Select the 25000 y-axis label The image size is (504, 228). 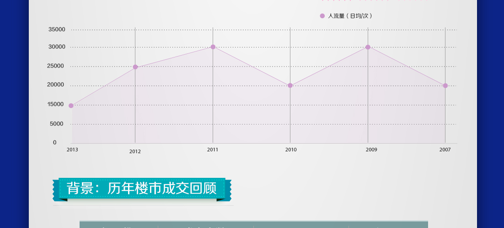pos(57,66)
